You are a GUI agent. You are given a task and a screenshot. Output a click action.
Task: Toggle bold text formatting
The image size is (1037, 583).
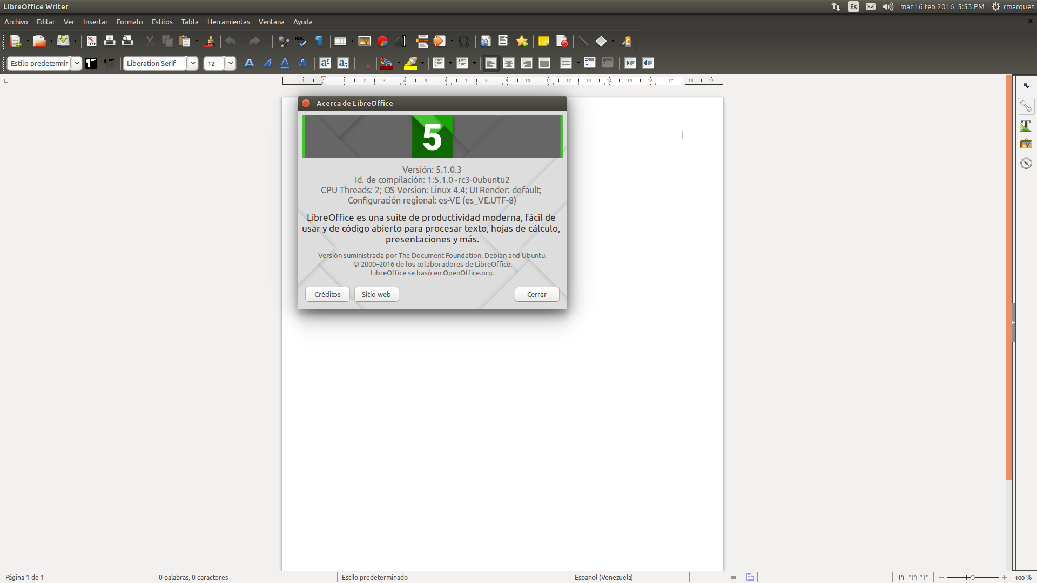pyautogui.click(x=249, y=63)
